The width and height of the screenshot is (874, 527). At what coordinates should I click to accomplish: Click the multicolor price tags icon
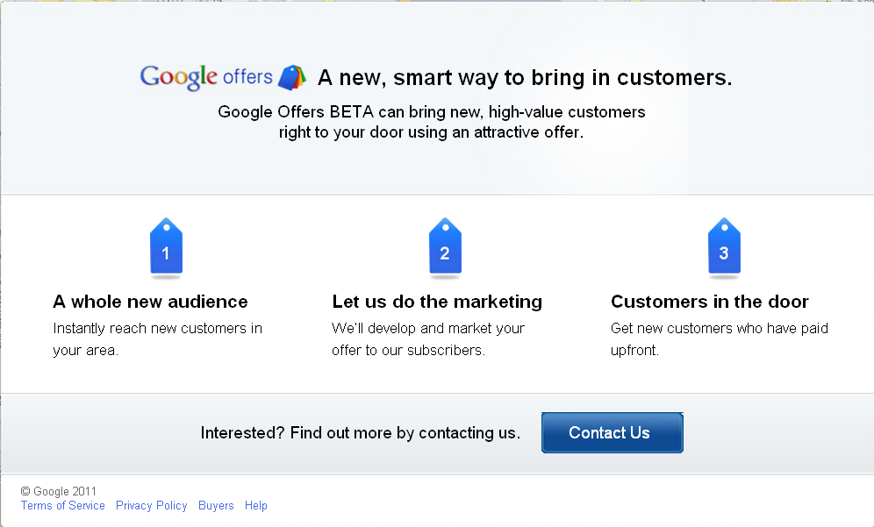click(x=292, y=77)
